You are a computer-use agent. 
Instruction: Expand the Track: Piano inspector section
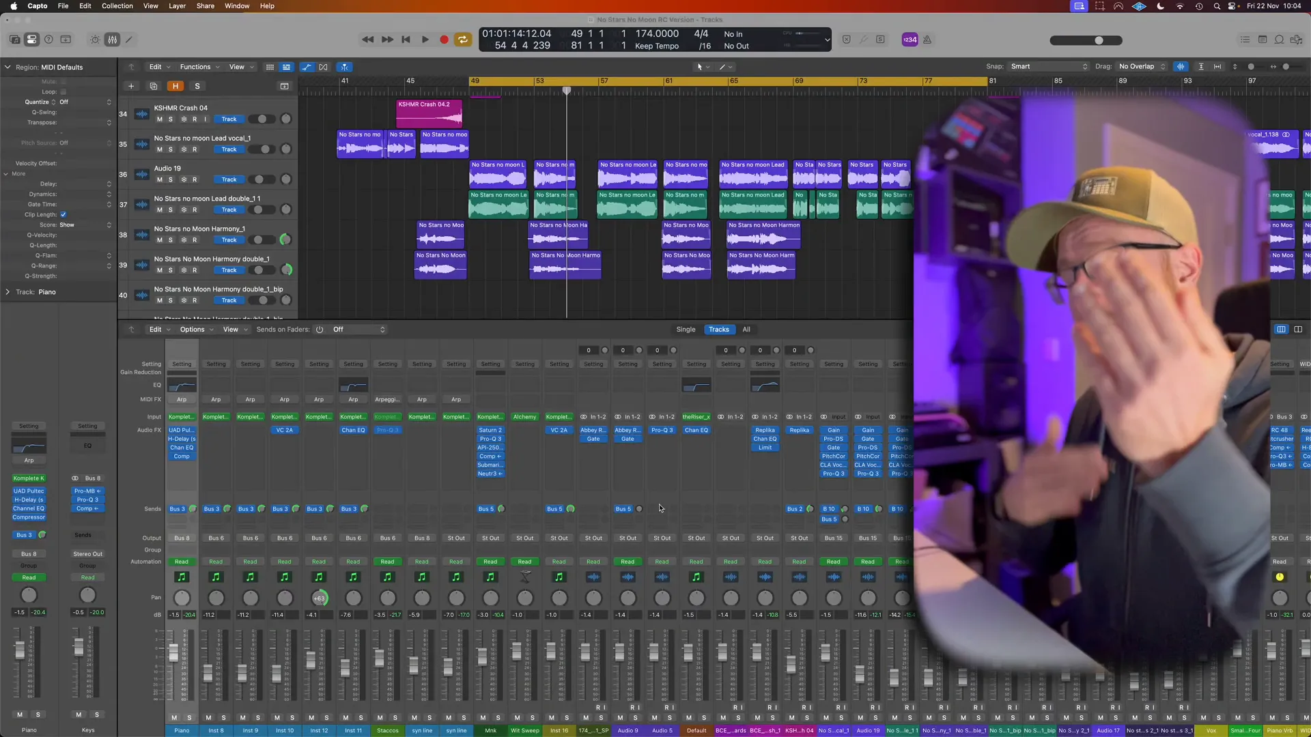pyautogui.click(x=8, y=292)
